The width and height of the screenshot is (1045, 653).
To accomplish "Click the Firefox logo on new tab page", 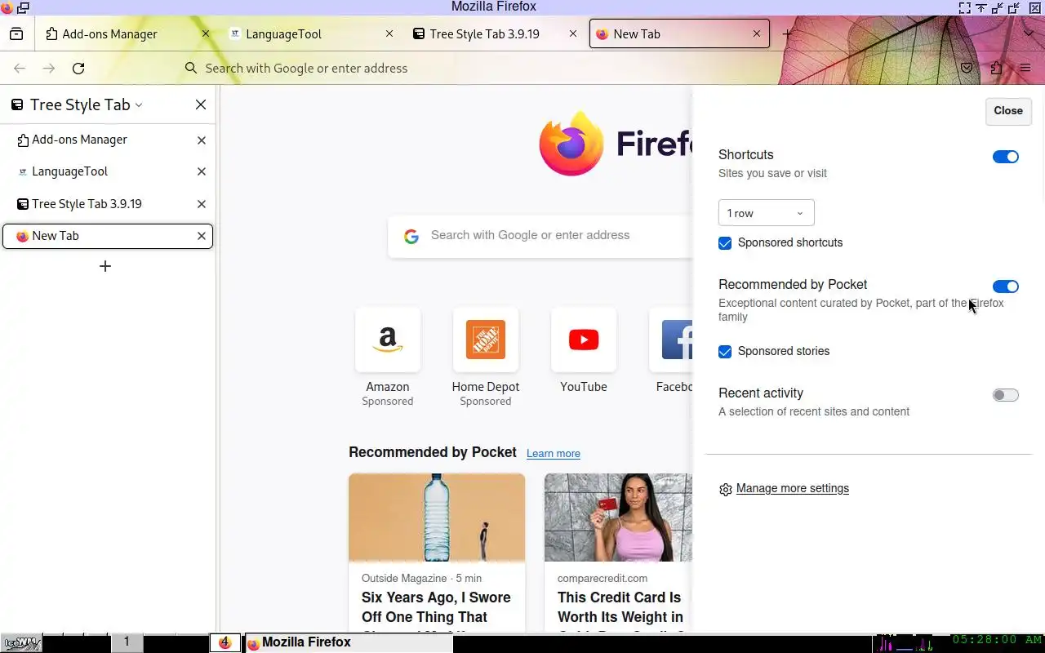I will tap(616, 144).
